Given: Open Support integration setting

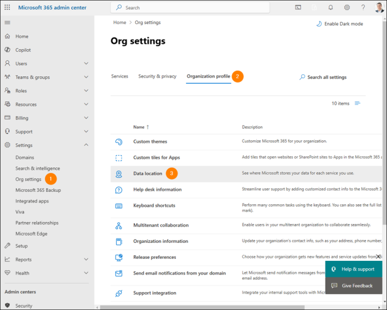Looking at the screenshot, I should 155,293.
